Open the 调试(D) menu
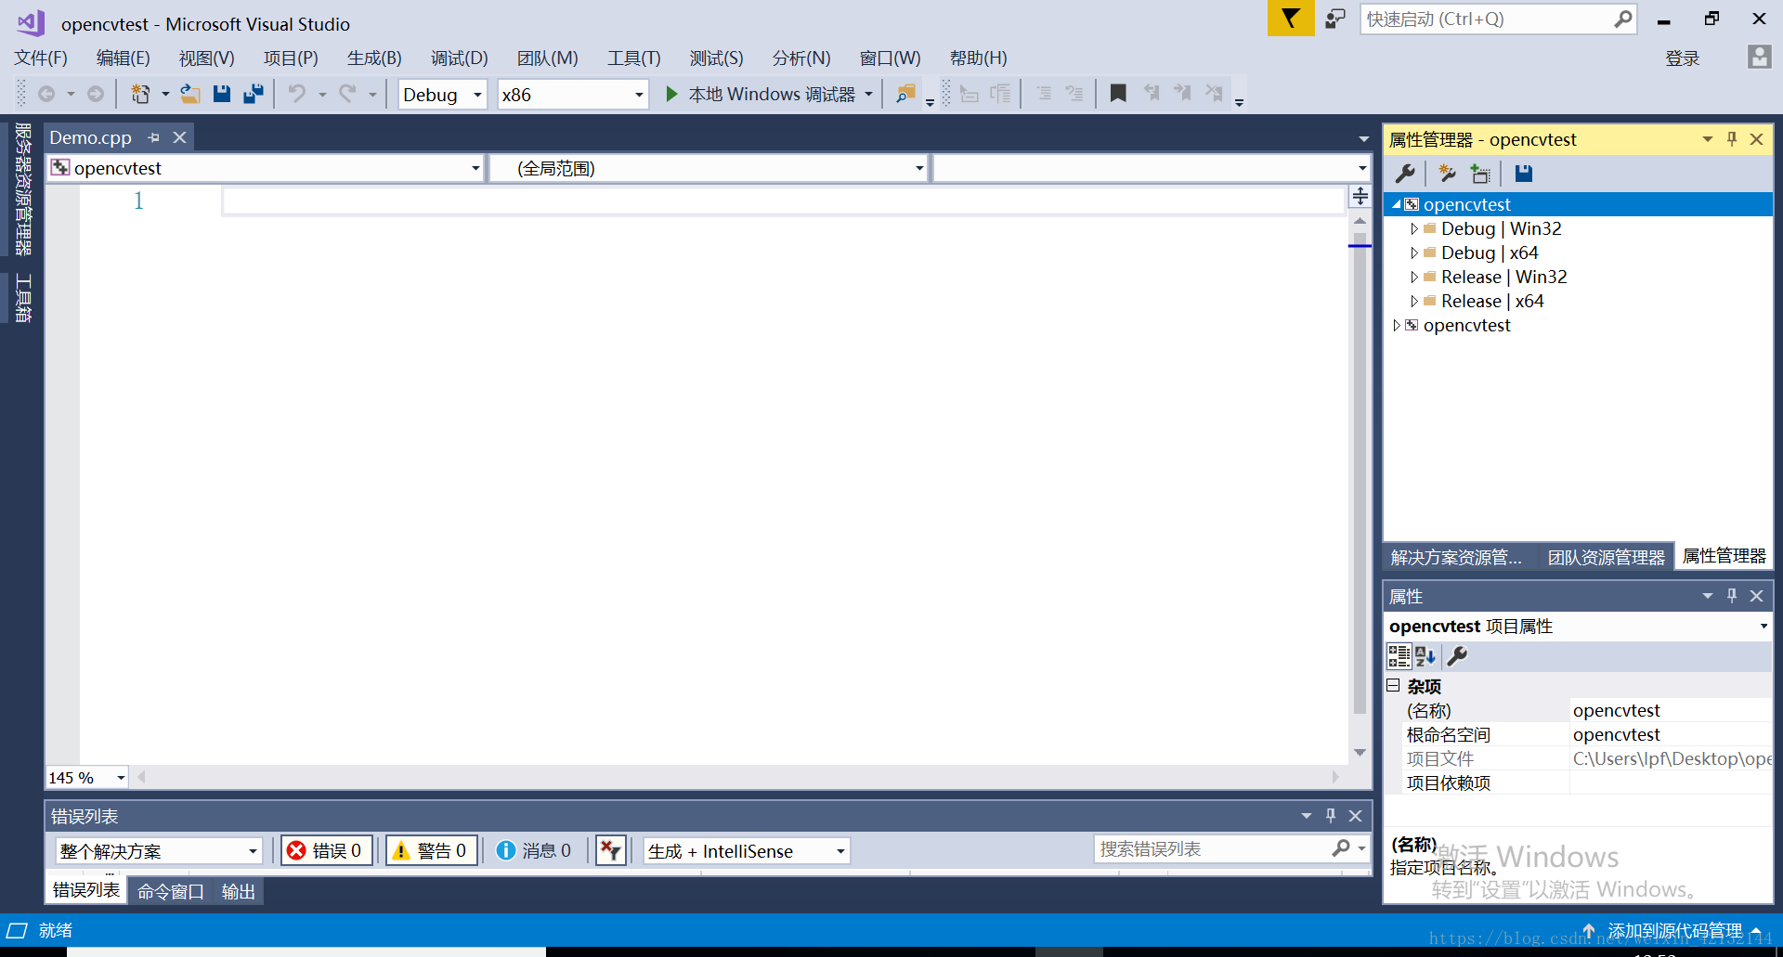 tap(459, 58)
